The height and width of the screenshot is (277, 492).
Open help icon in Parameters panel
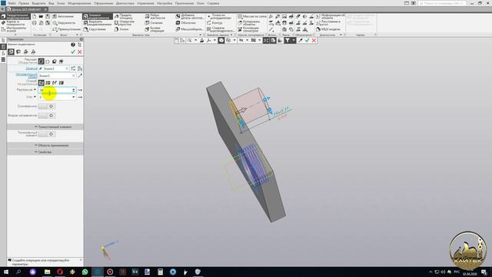tap(73, 45)
